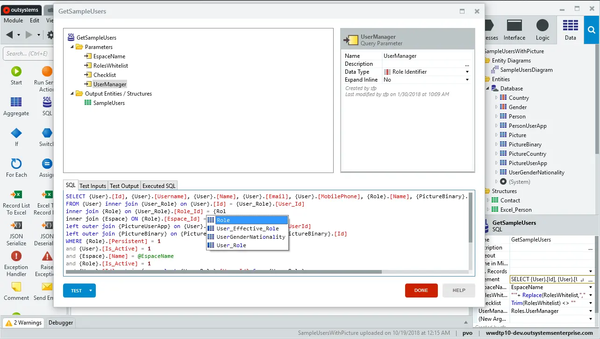The image size is (600, 339).
Task: Switch to the Test Inputs tab
Action: pos(93,186)
